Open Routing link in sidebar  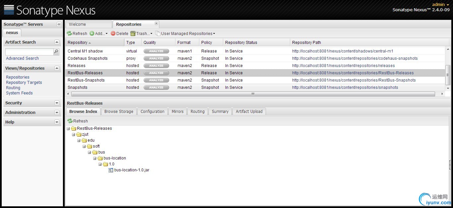pyautogui.click(x=13, y=88)
